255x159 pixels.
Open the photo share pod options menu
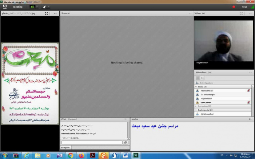coord(55,13)
